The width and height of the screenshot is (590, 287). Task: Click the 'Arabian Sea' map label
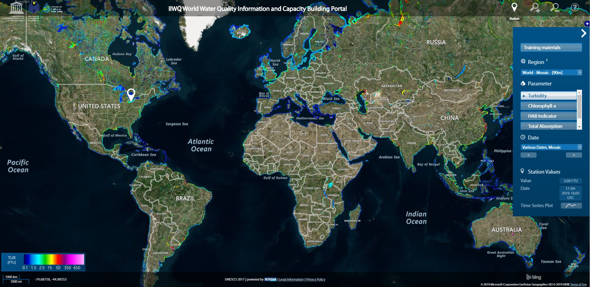coord(389,157)
